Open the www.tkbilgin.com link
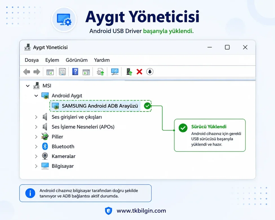Image resolution: width=275 pixels, height=220 pixels. (x=141, y=210)
